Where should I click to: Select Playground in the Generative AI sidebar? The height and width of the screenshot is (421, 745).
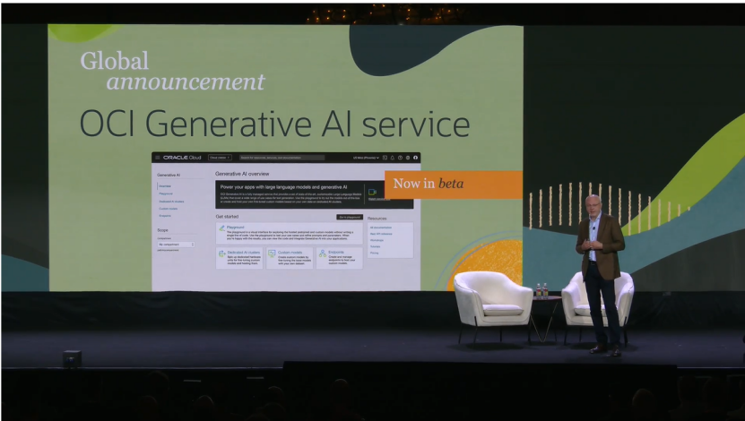click(166, 193)
